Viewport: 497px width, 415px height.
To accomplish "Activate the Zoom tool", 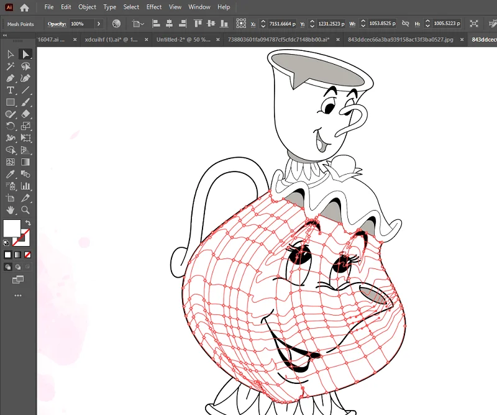I will pyautogui.click(x=25, y=210).
